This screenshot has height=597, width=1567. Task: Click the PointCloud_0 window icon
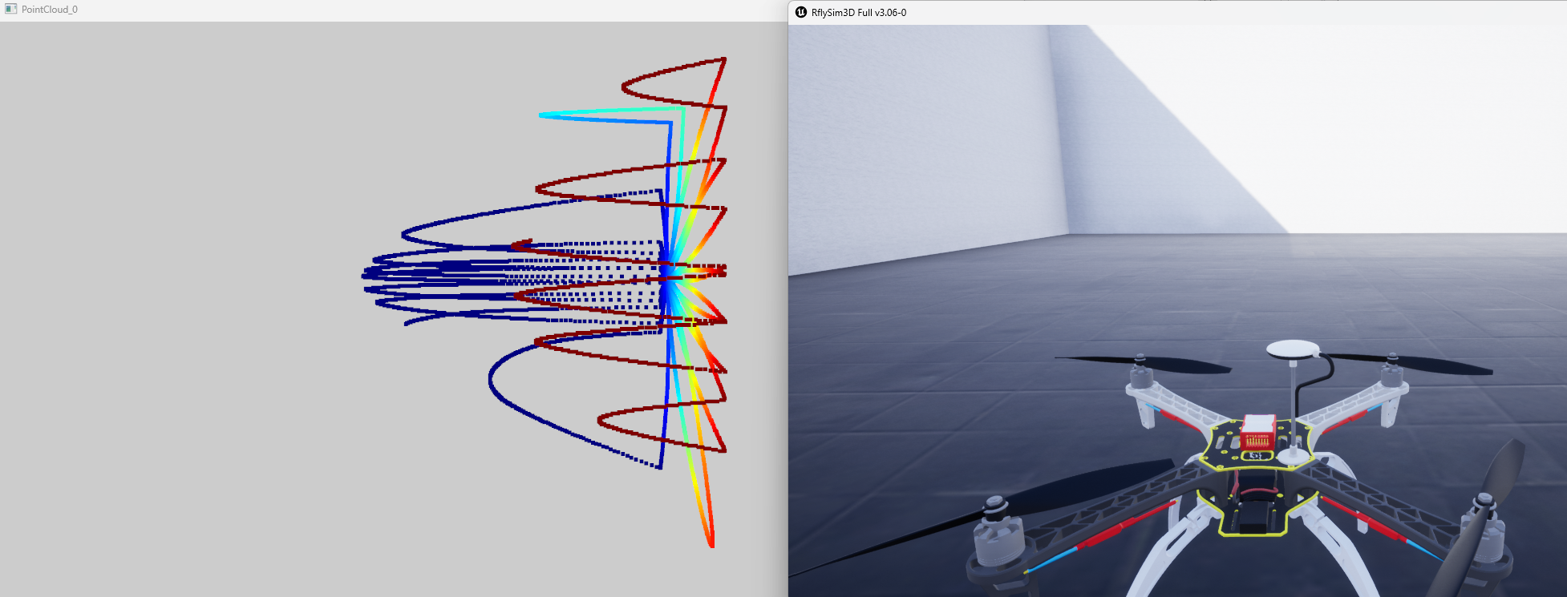10,10
